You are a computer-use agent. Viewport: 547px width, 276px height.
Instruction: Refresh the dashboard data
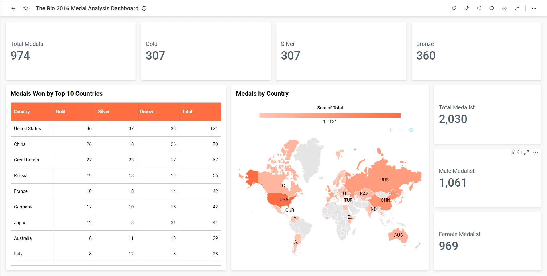(x=454, y=8)
